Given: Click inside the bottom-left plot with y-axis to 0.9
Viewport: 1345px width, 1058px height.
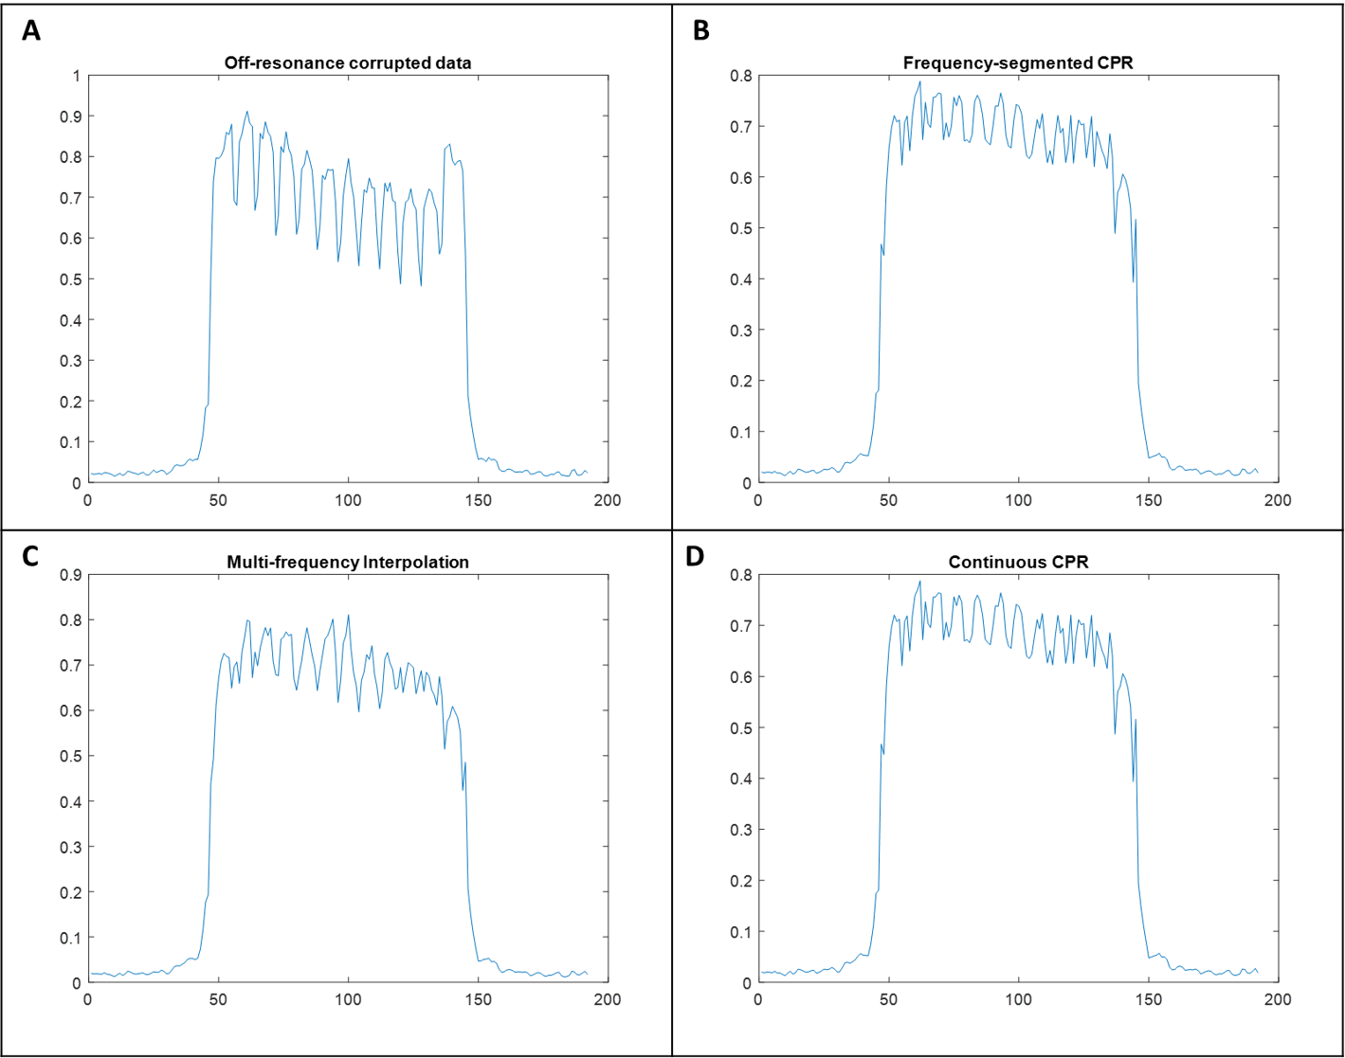Looking at the screenshot, I should (x=347, y=778).
